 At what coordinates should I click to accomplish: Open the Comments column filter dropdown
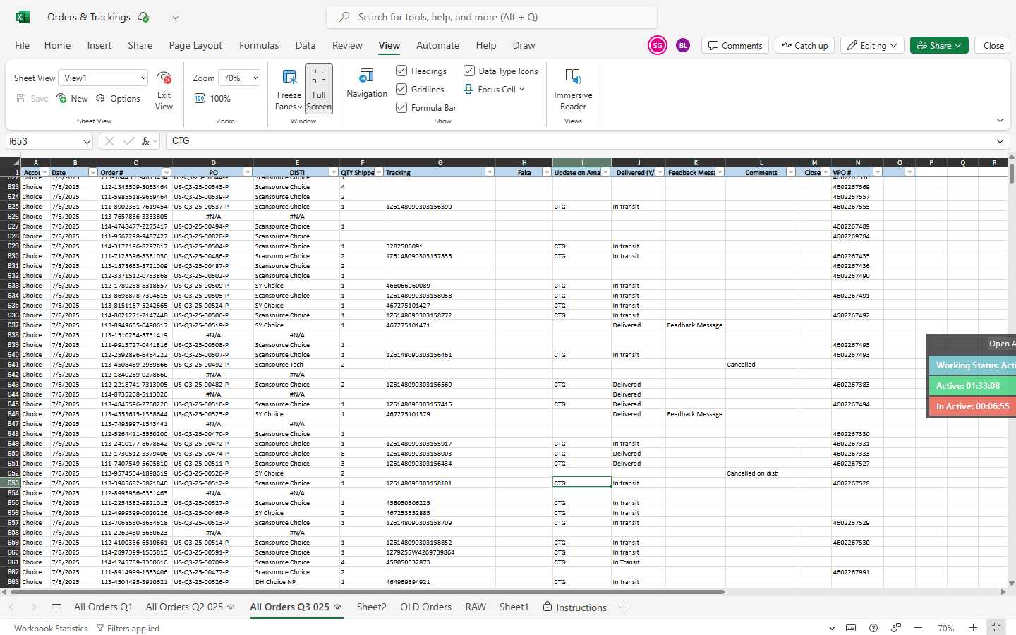(790, 172)
